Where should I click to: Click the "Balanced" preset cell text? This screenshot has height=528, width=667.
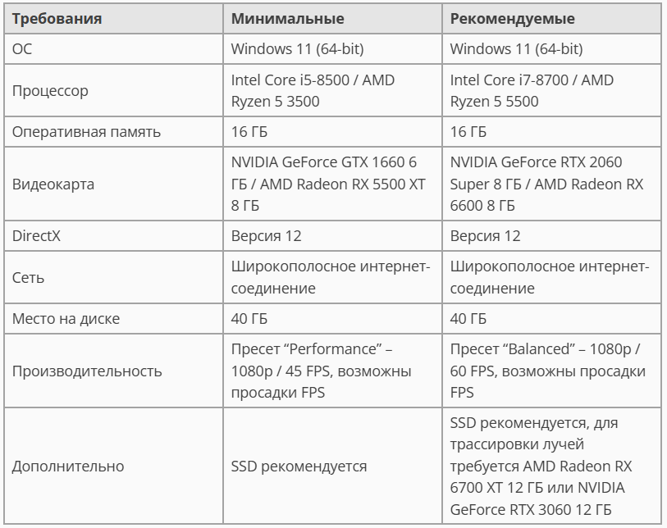tap(547, 371)
